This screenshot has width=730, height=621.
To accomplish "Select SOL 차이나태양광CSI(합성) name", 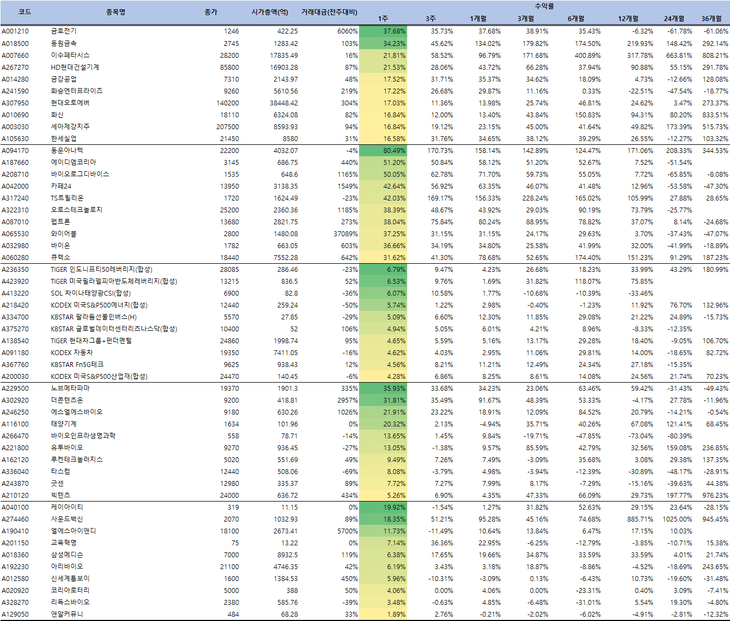I will 91,293.
